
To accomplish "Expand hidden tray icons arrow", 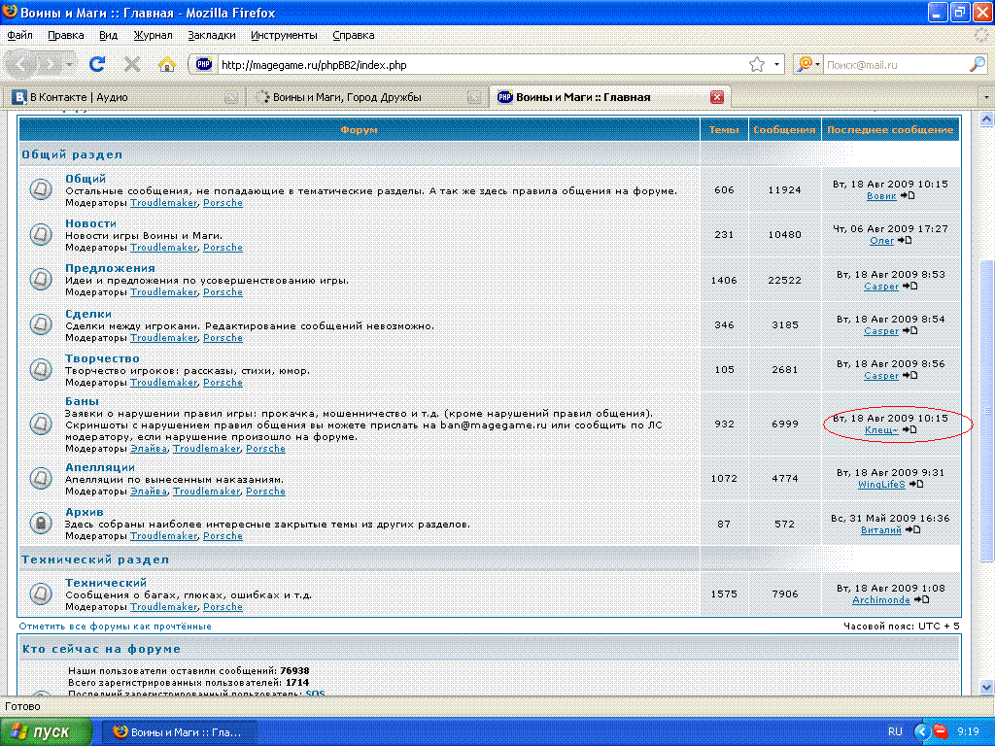I will (922, 732).
